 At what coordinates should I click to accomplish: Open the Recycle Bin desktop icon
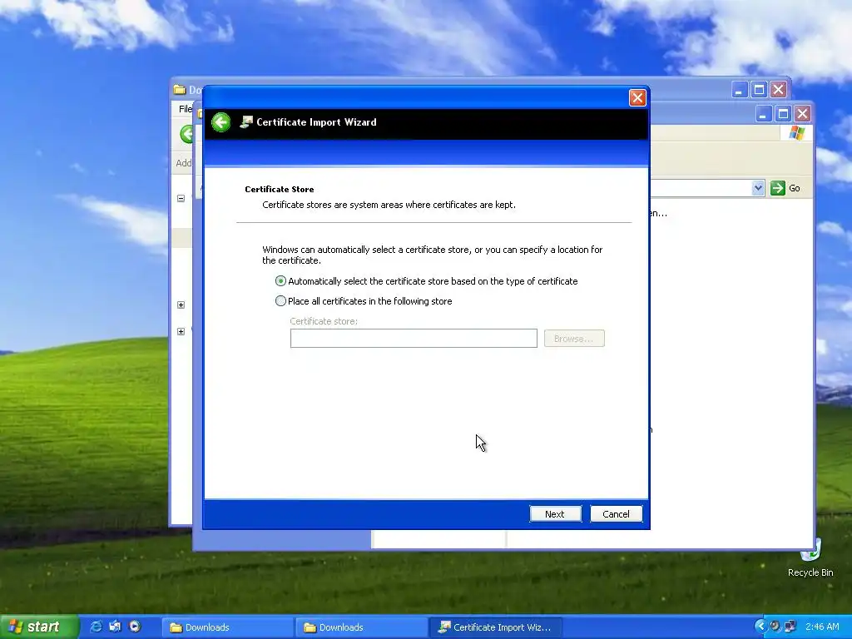pyautogui.click(x=810, y=557)
